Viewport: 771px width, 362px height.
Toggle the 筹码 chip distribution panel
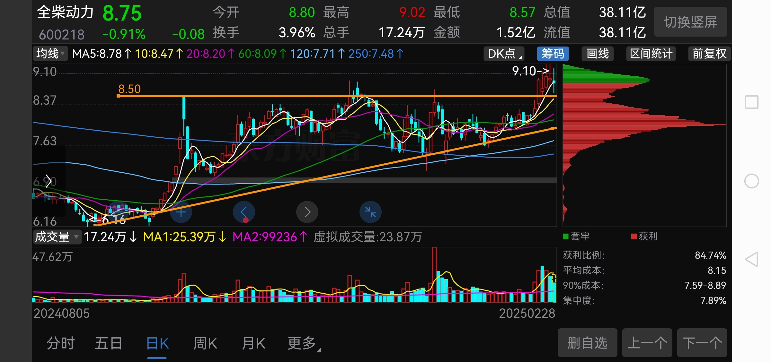(x=553, y=54)
